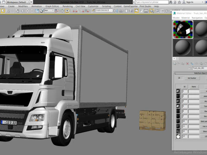Image resolution: width=207 pixels, height=155 pixels.
Task: Click the Set Number button
Action: tap(192, 78)
